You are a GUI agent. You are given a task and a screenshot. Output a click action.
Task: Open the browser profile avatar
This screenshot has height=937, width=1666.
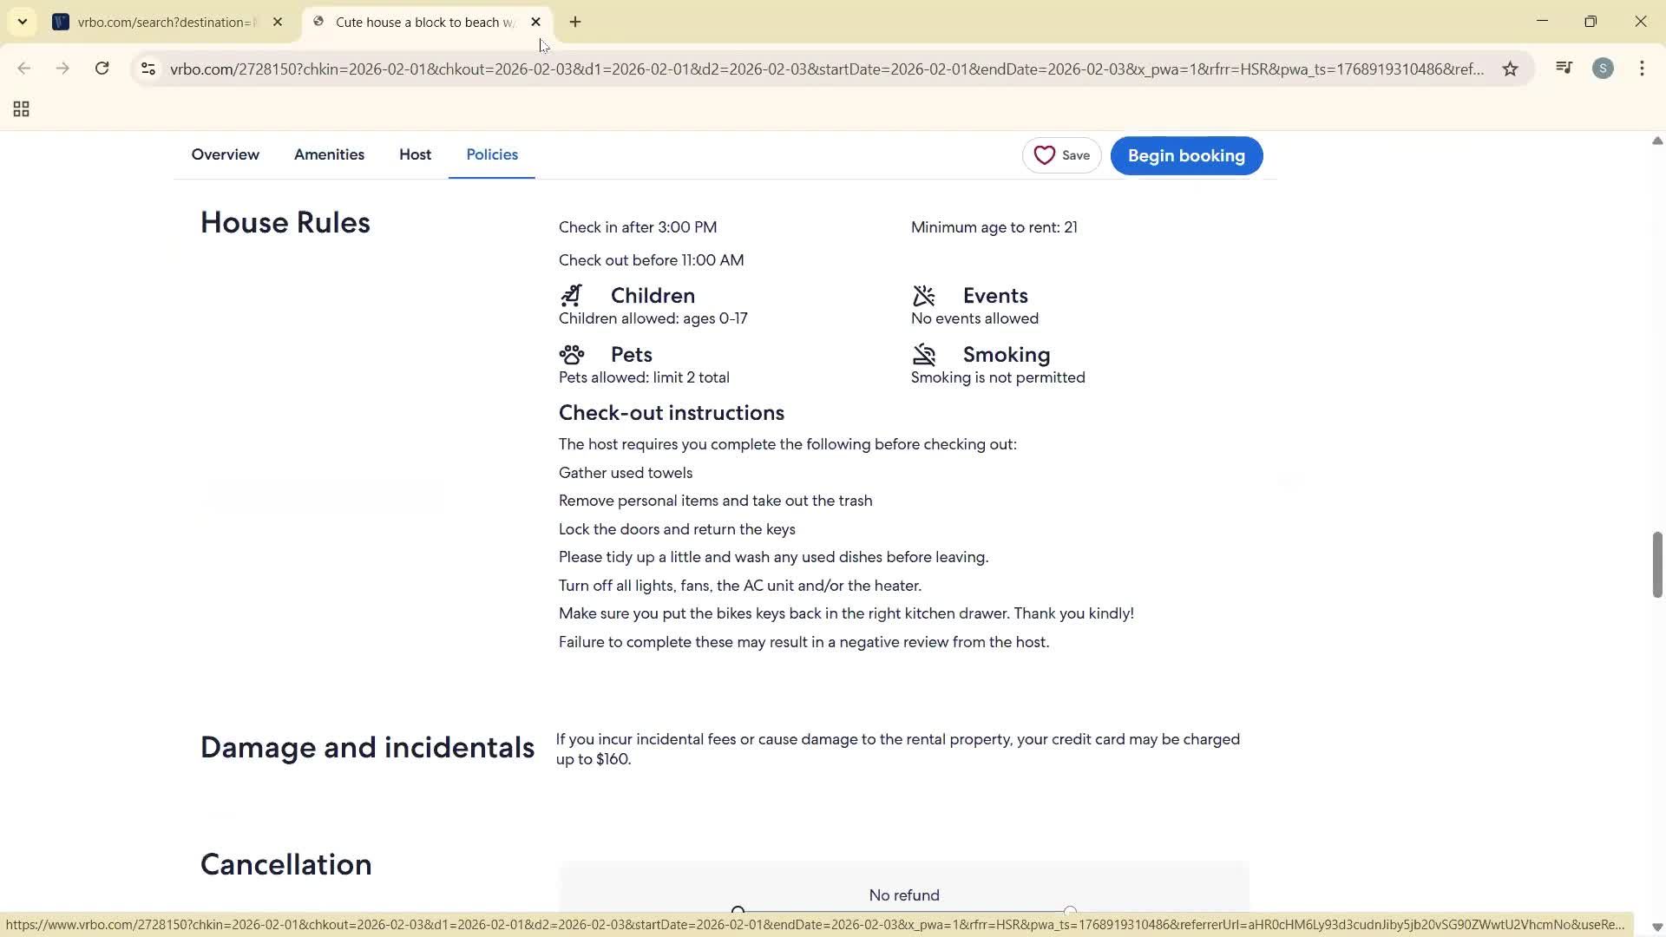click(1604, 68)
